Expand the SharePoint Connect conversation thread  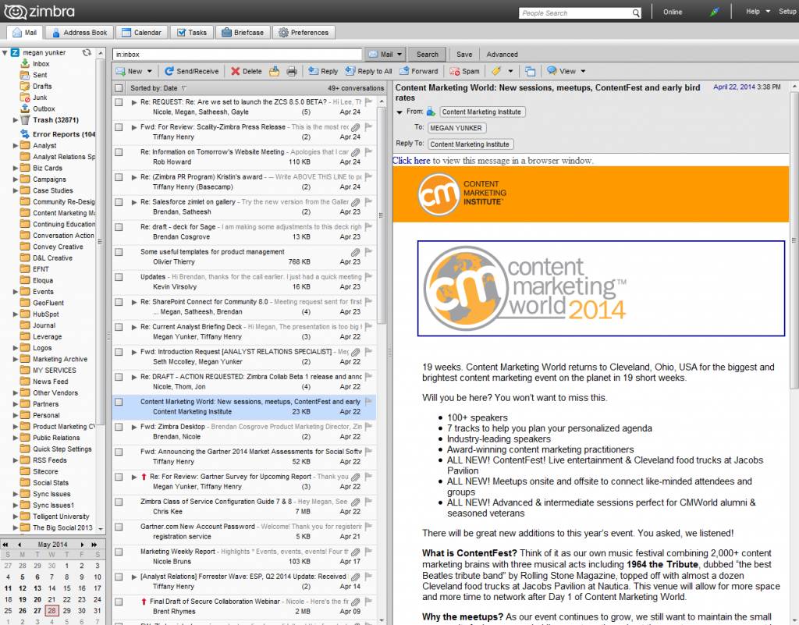pos(134,302)
